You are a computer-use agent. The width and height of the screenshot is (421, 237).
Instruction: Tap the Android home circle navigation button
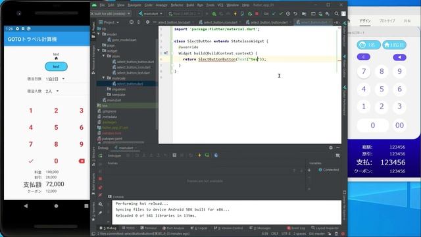coord(56,206)
